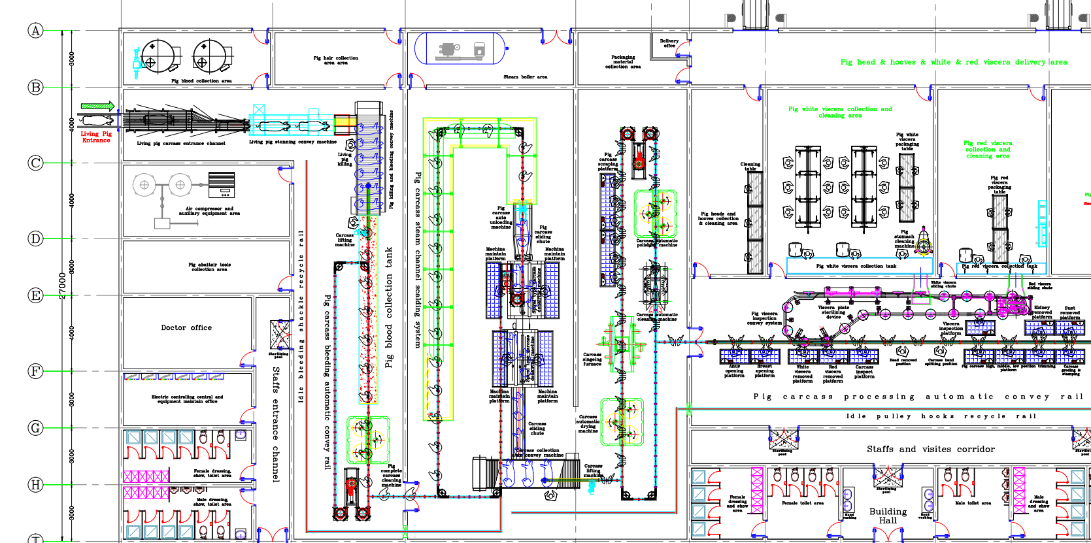Click the 'Cleaning table' label
The width and height of the screenshot is (1091, 543).
click(x=750, y=167)
